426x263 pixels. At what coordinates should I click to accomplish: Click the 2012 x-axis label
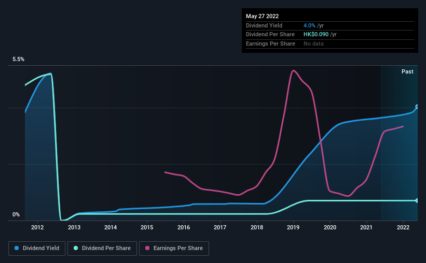(37, 227)
